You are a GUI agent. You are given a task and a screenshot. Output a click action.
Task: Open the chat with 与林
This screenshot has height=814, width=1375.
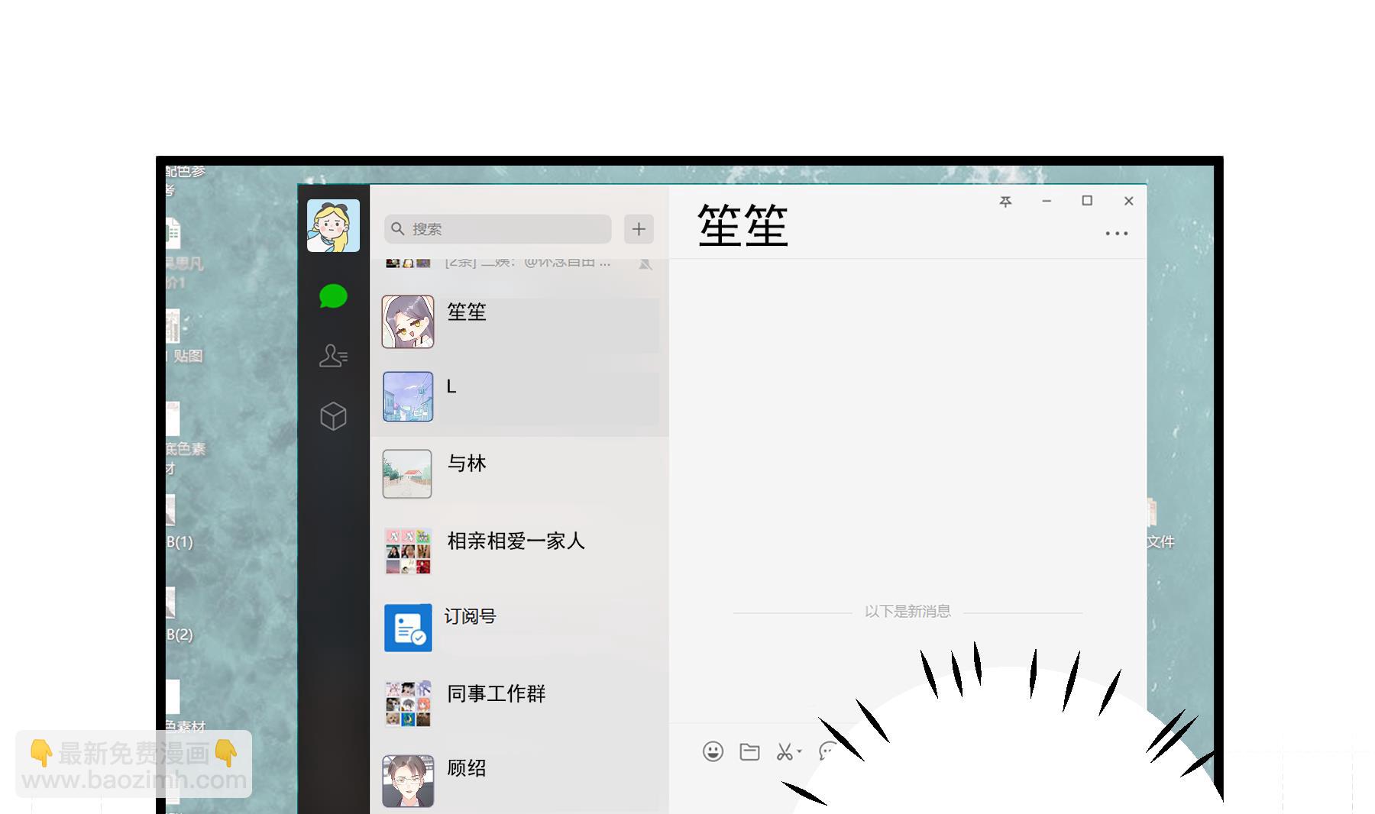[519, 473]
